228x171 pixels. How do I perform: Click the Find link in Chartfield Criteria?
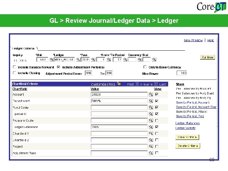[112, 84]
